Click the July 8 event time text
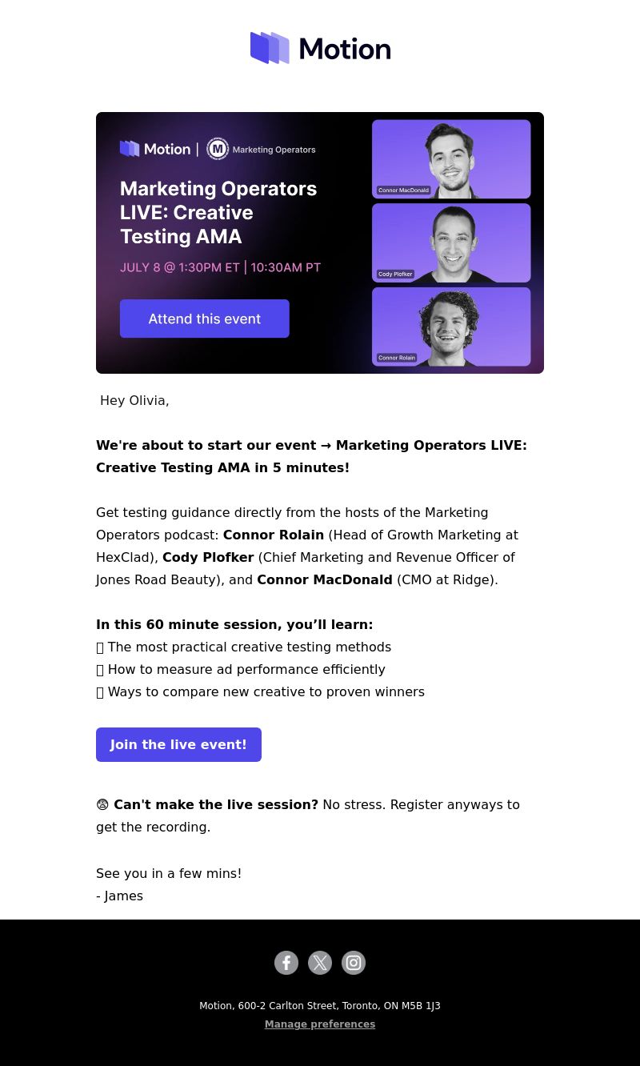The width and height of the screenshot is (640, 1066). point(220,267)
